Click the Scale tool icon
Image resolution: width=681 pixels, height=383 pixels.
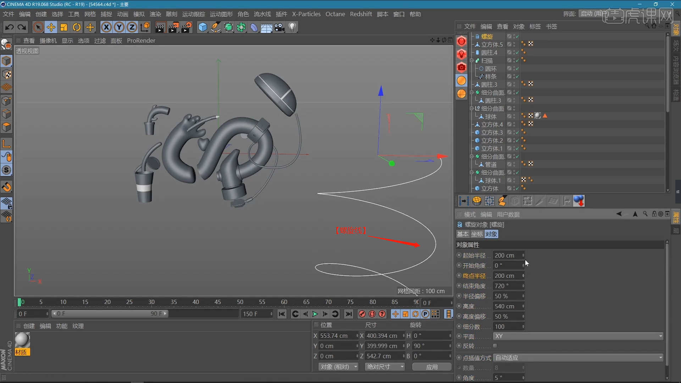(64, 27)
